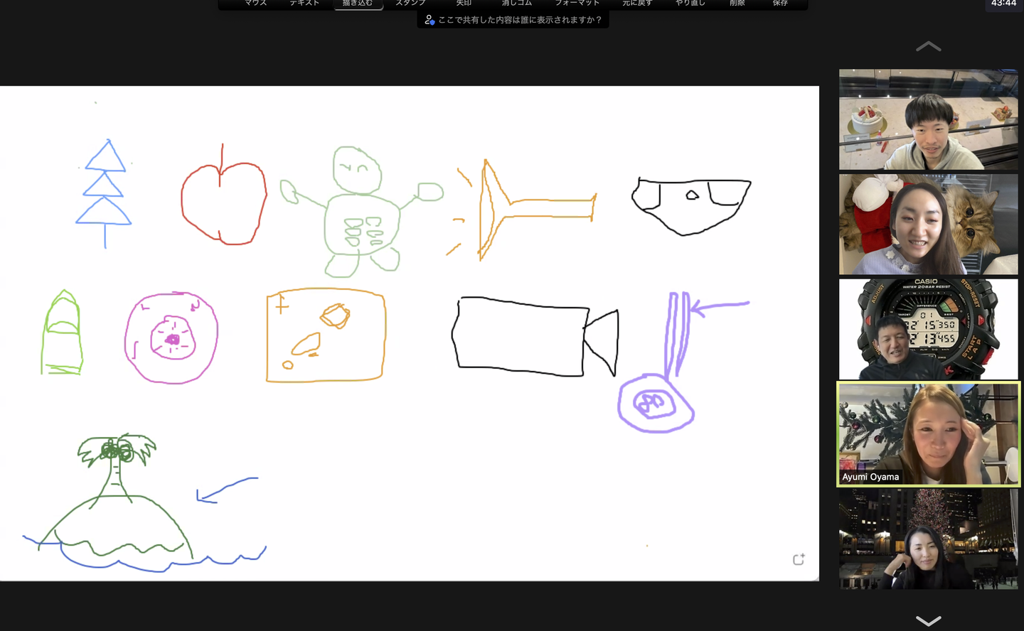Select the Ayumi Oyama video tile
The width and height of the screenshot is (1024, 631).
(x=928, y=433)
